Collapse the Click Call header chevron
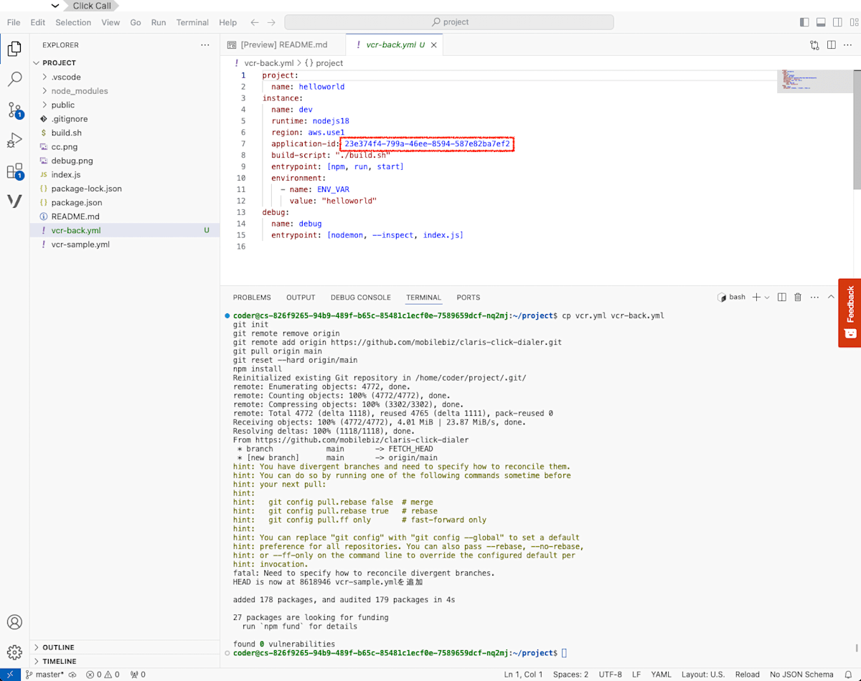 [55, 6]
